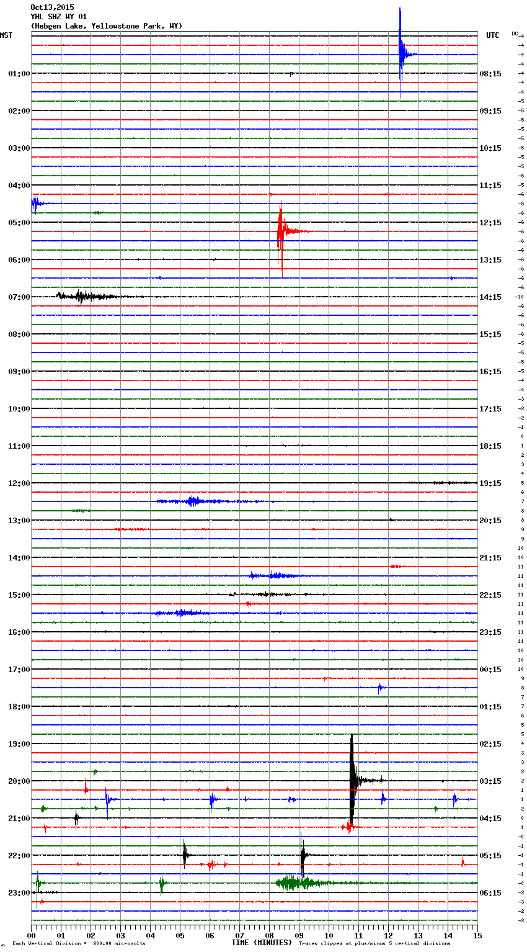
Task: Click the MST timezone label
Action: click(6, 35)
